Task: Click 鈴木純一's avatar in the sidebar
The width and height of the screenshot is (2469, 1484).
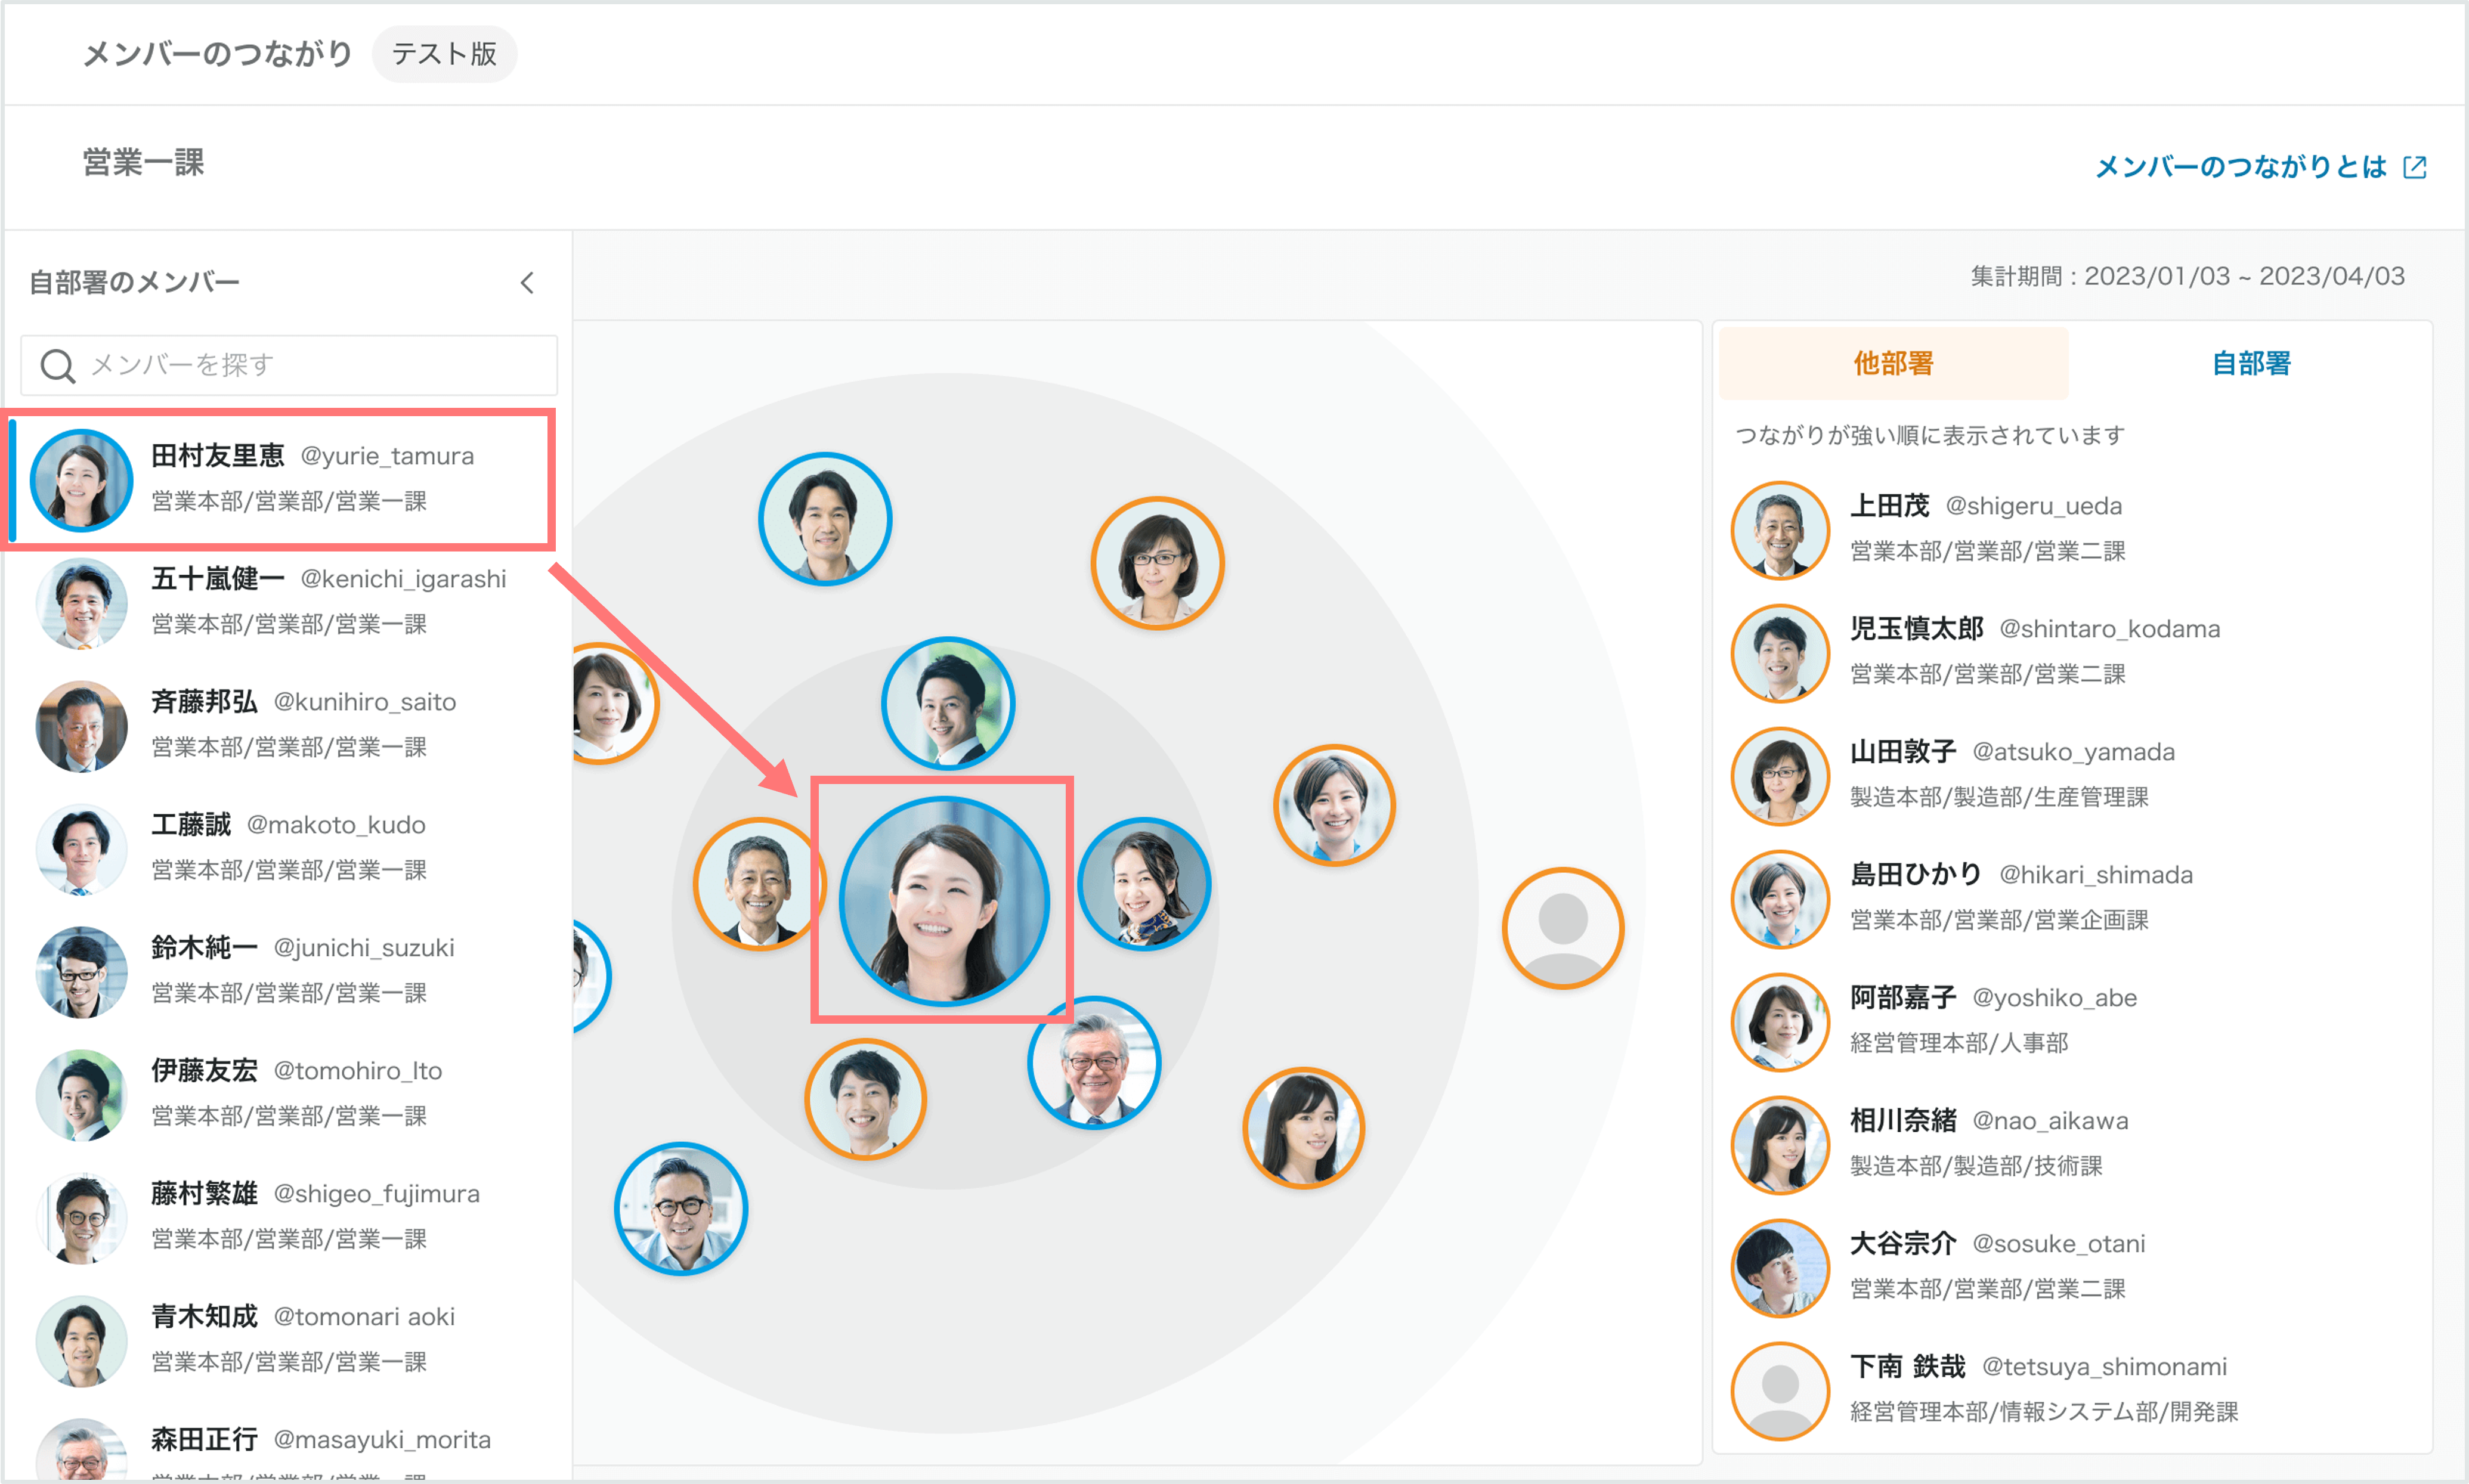Action: point(82,972)
